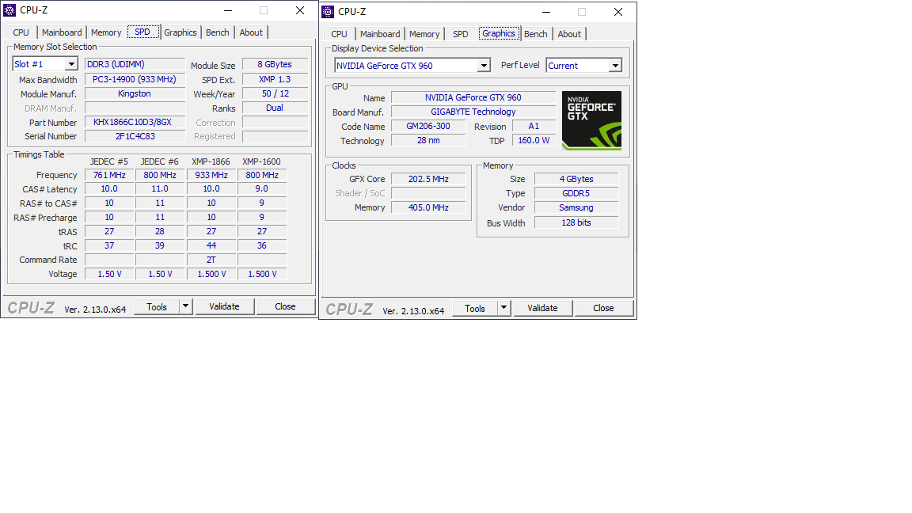Click CPU-Z app icon in right window title bar

tap(328, 12)
